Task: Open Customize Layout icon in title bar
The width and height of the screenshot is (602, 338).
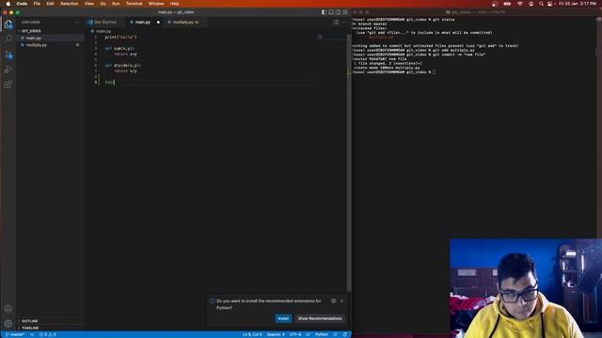Action: 345,12
